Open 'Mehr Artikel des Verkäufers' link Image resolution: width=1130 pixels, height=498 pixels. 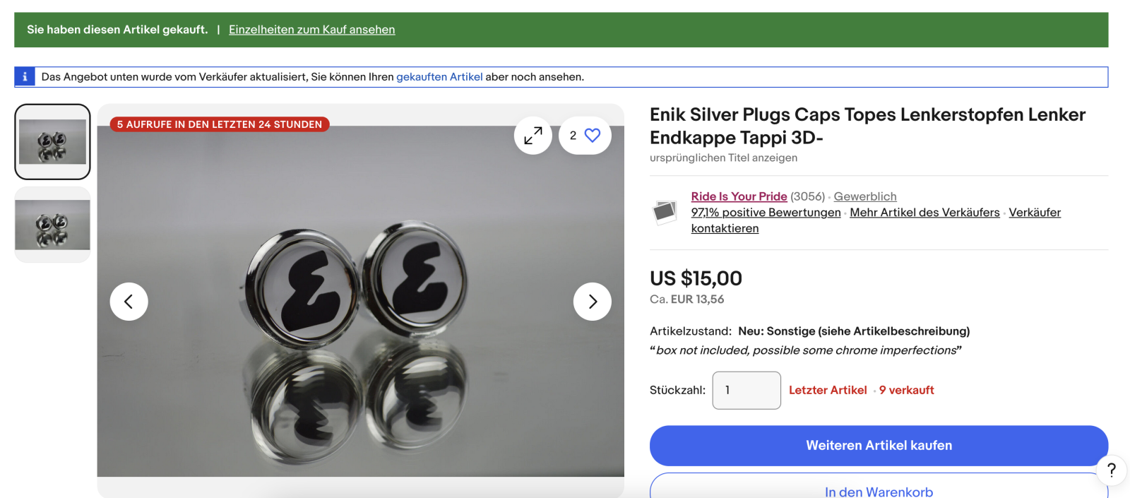[x=924, y=213]
